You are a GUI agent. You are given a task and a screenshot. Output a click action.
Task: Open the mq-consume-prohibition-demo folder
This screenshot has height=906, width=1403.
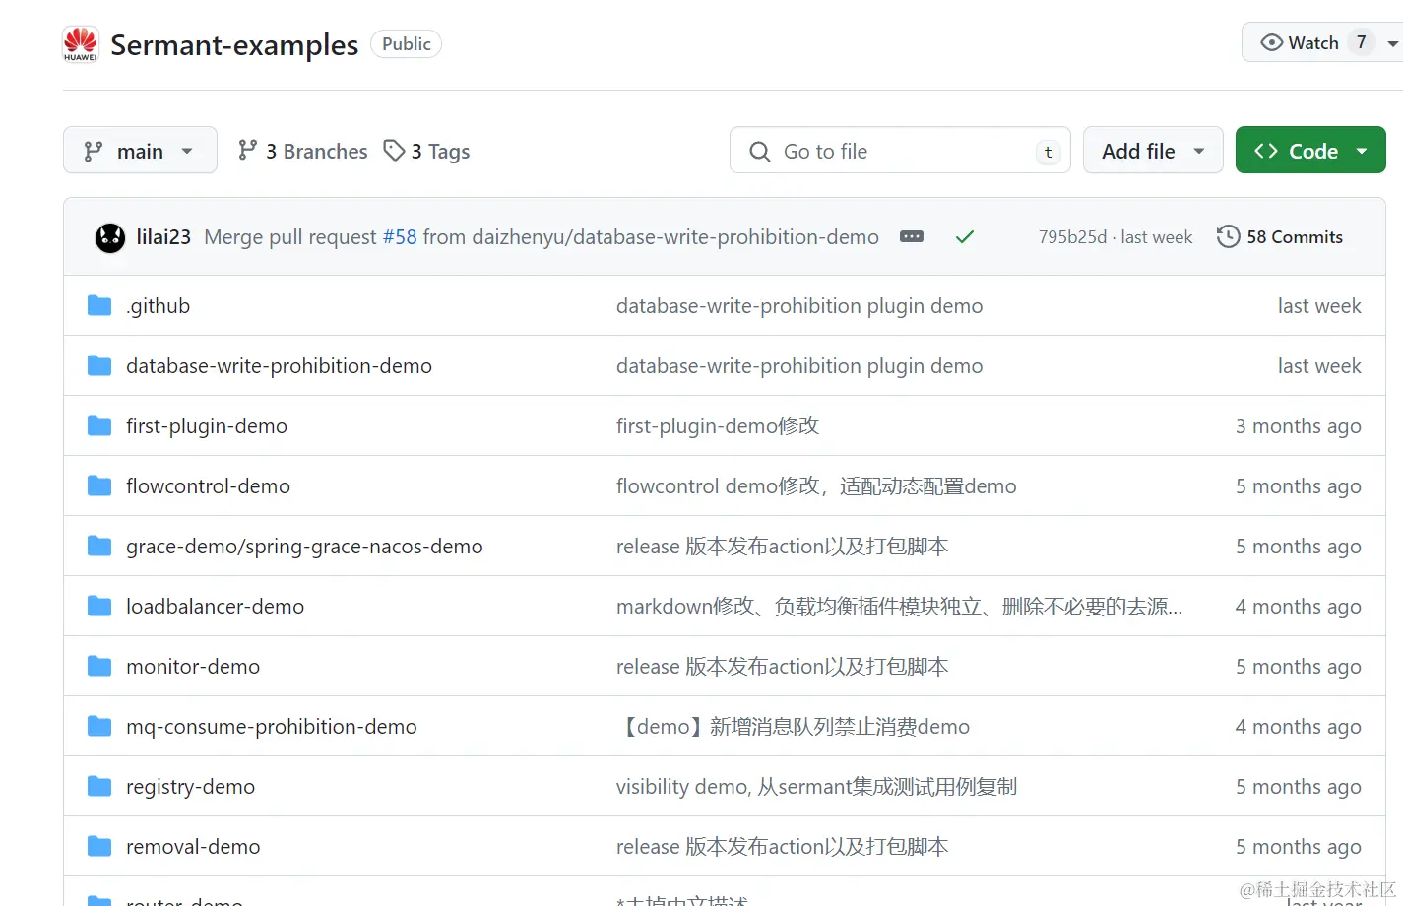pos(272,727)
